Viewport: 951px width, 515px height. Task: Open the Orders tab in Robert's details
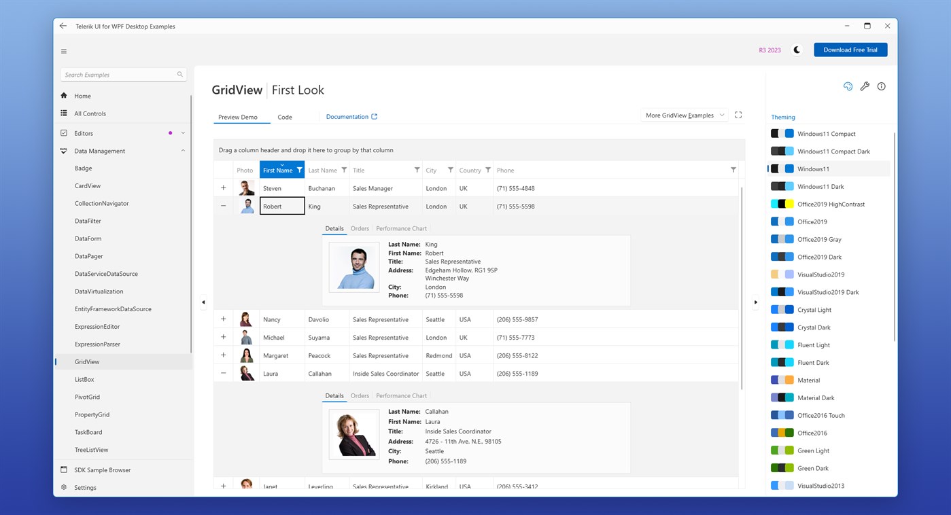tap(360, 228)
